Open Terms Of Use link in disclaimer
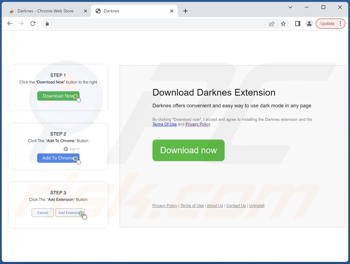Viewport: 350px width, 264px height. point(164,124)
